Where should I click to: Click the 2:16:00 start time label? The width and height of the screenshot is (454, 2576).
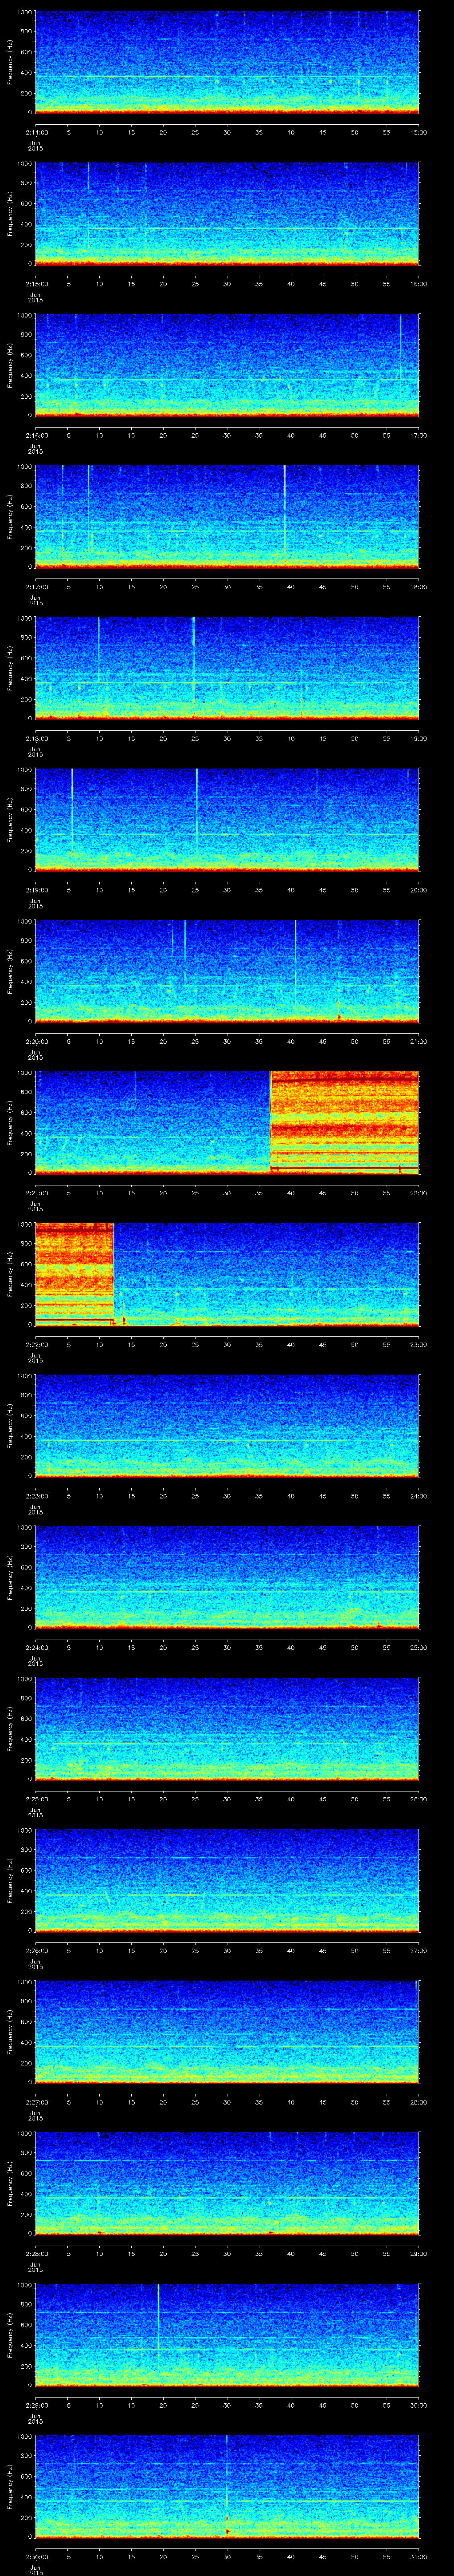pyautogui.click(x=36, y=435)
